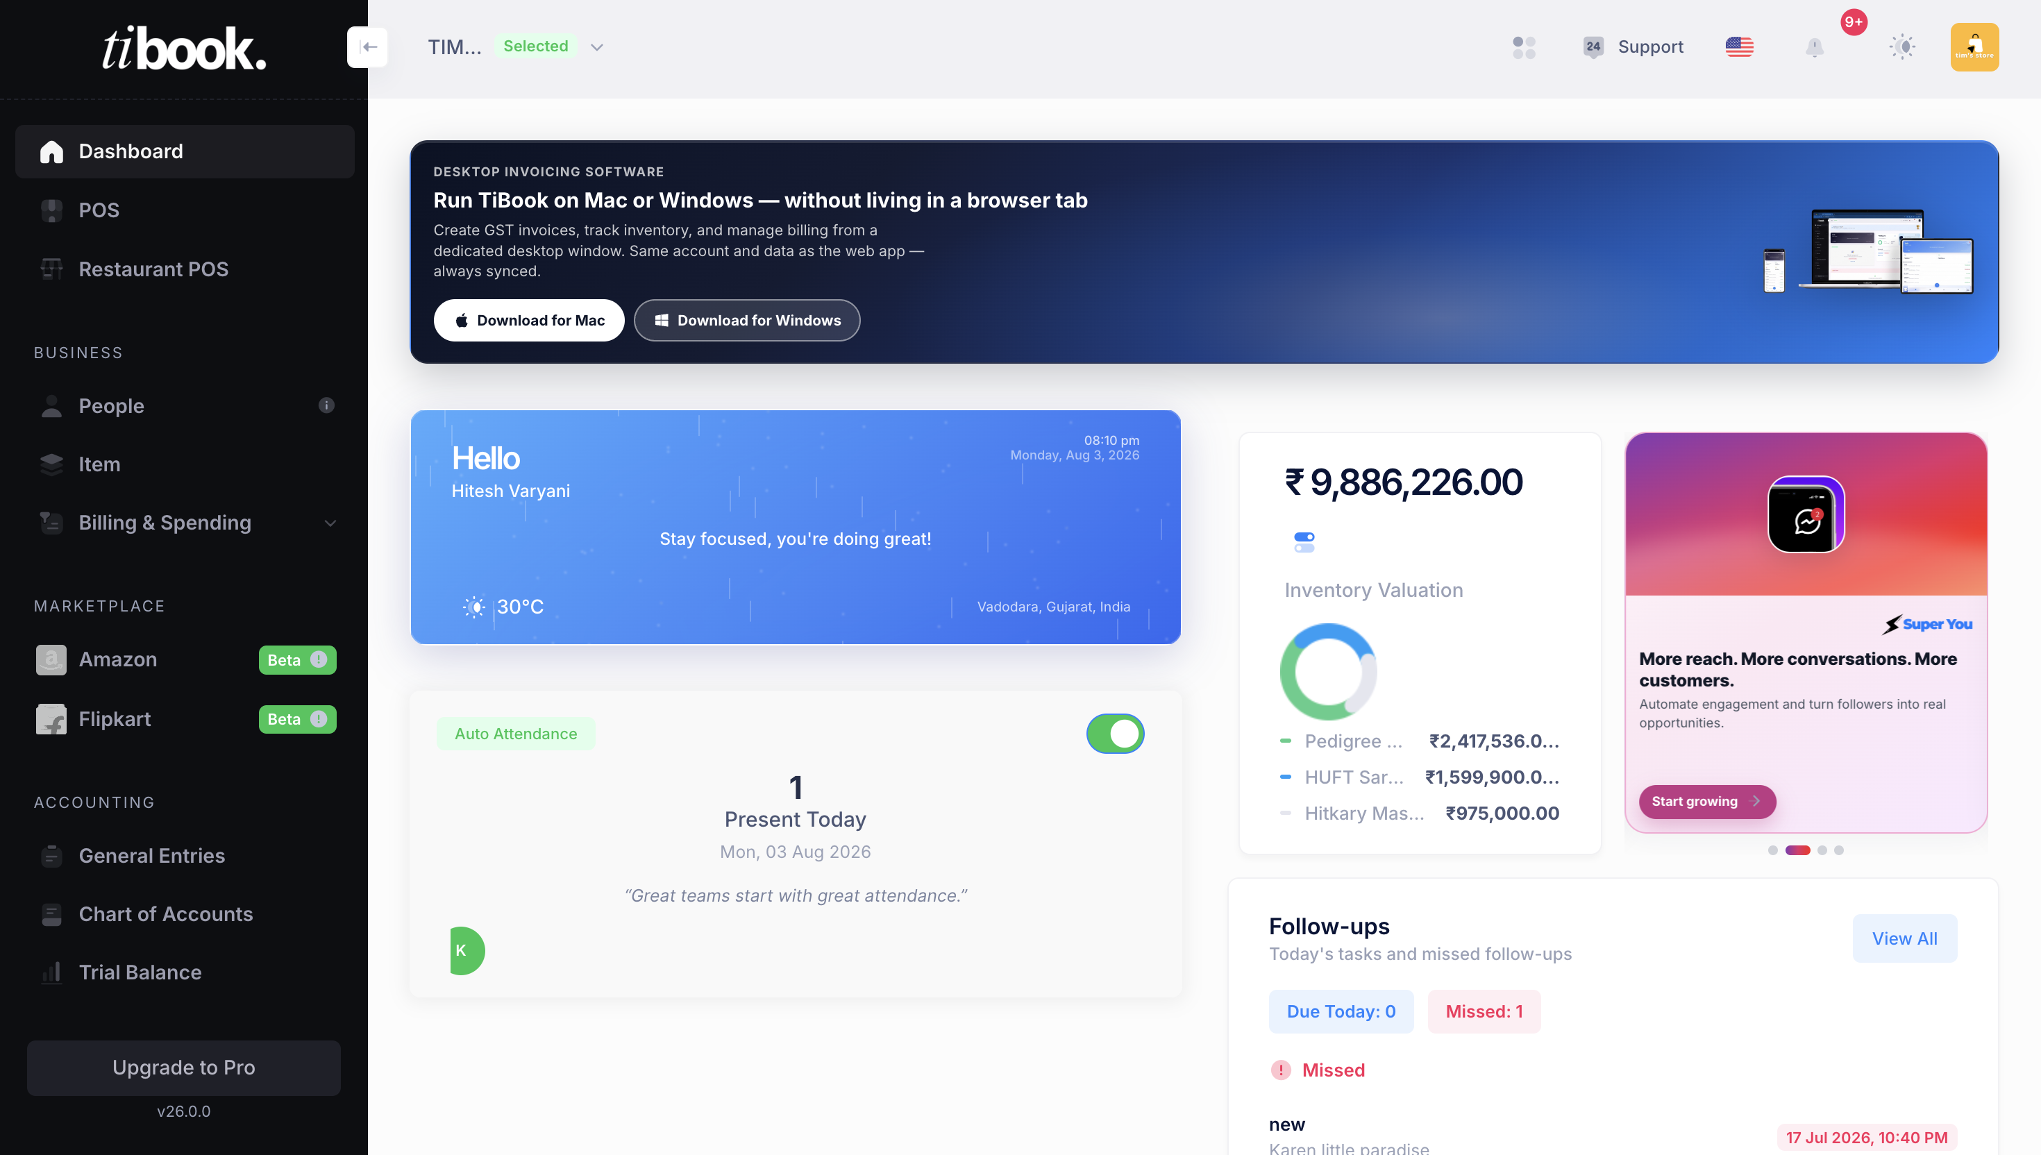
Task: Click the Flipkart marketplace icon
Action: [x=51, y=718]
